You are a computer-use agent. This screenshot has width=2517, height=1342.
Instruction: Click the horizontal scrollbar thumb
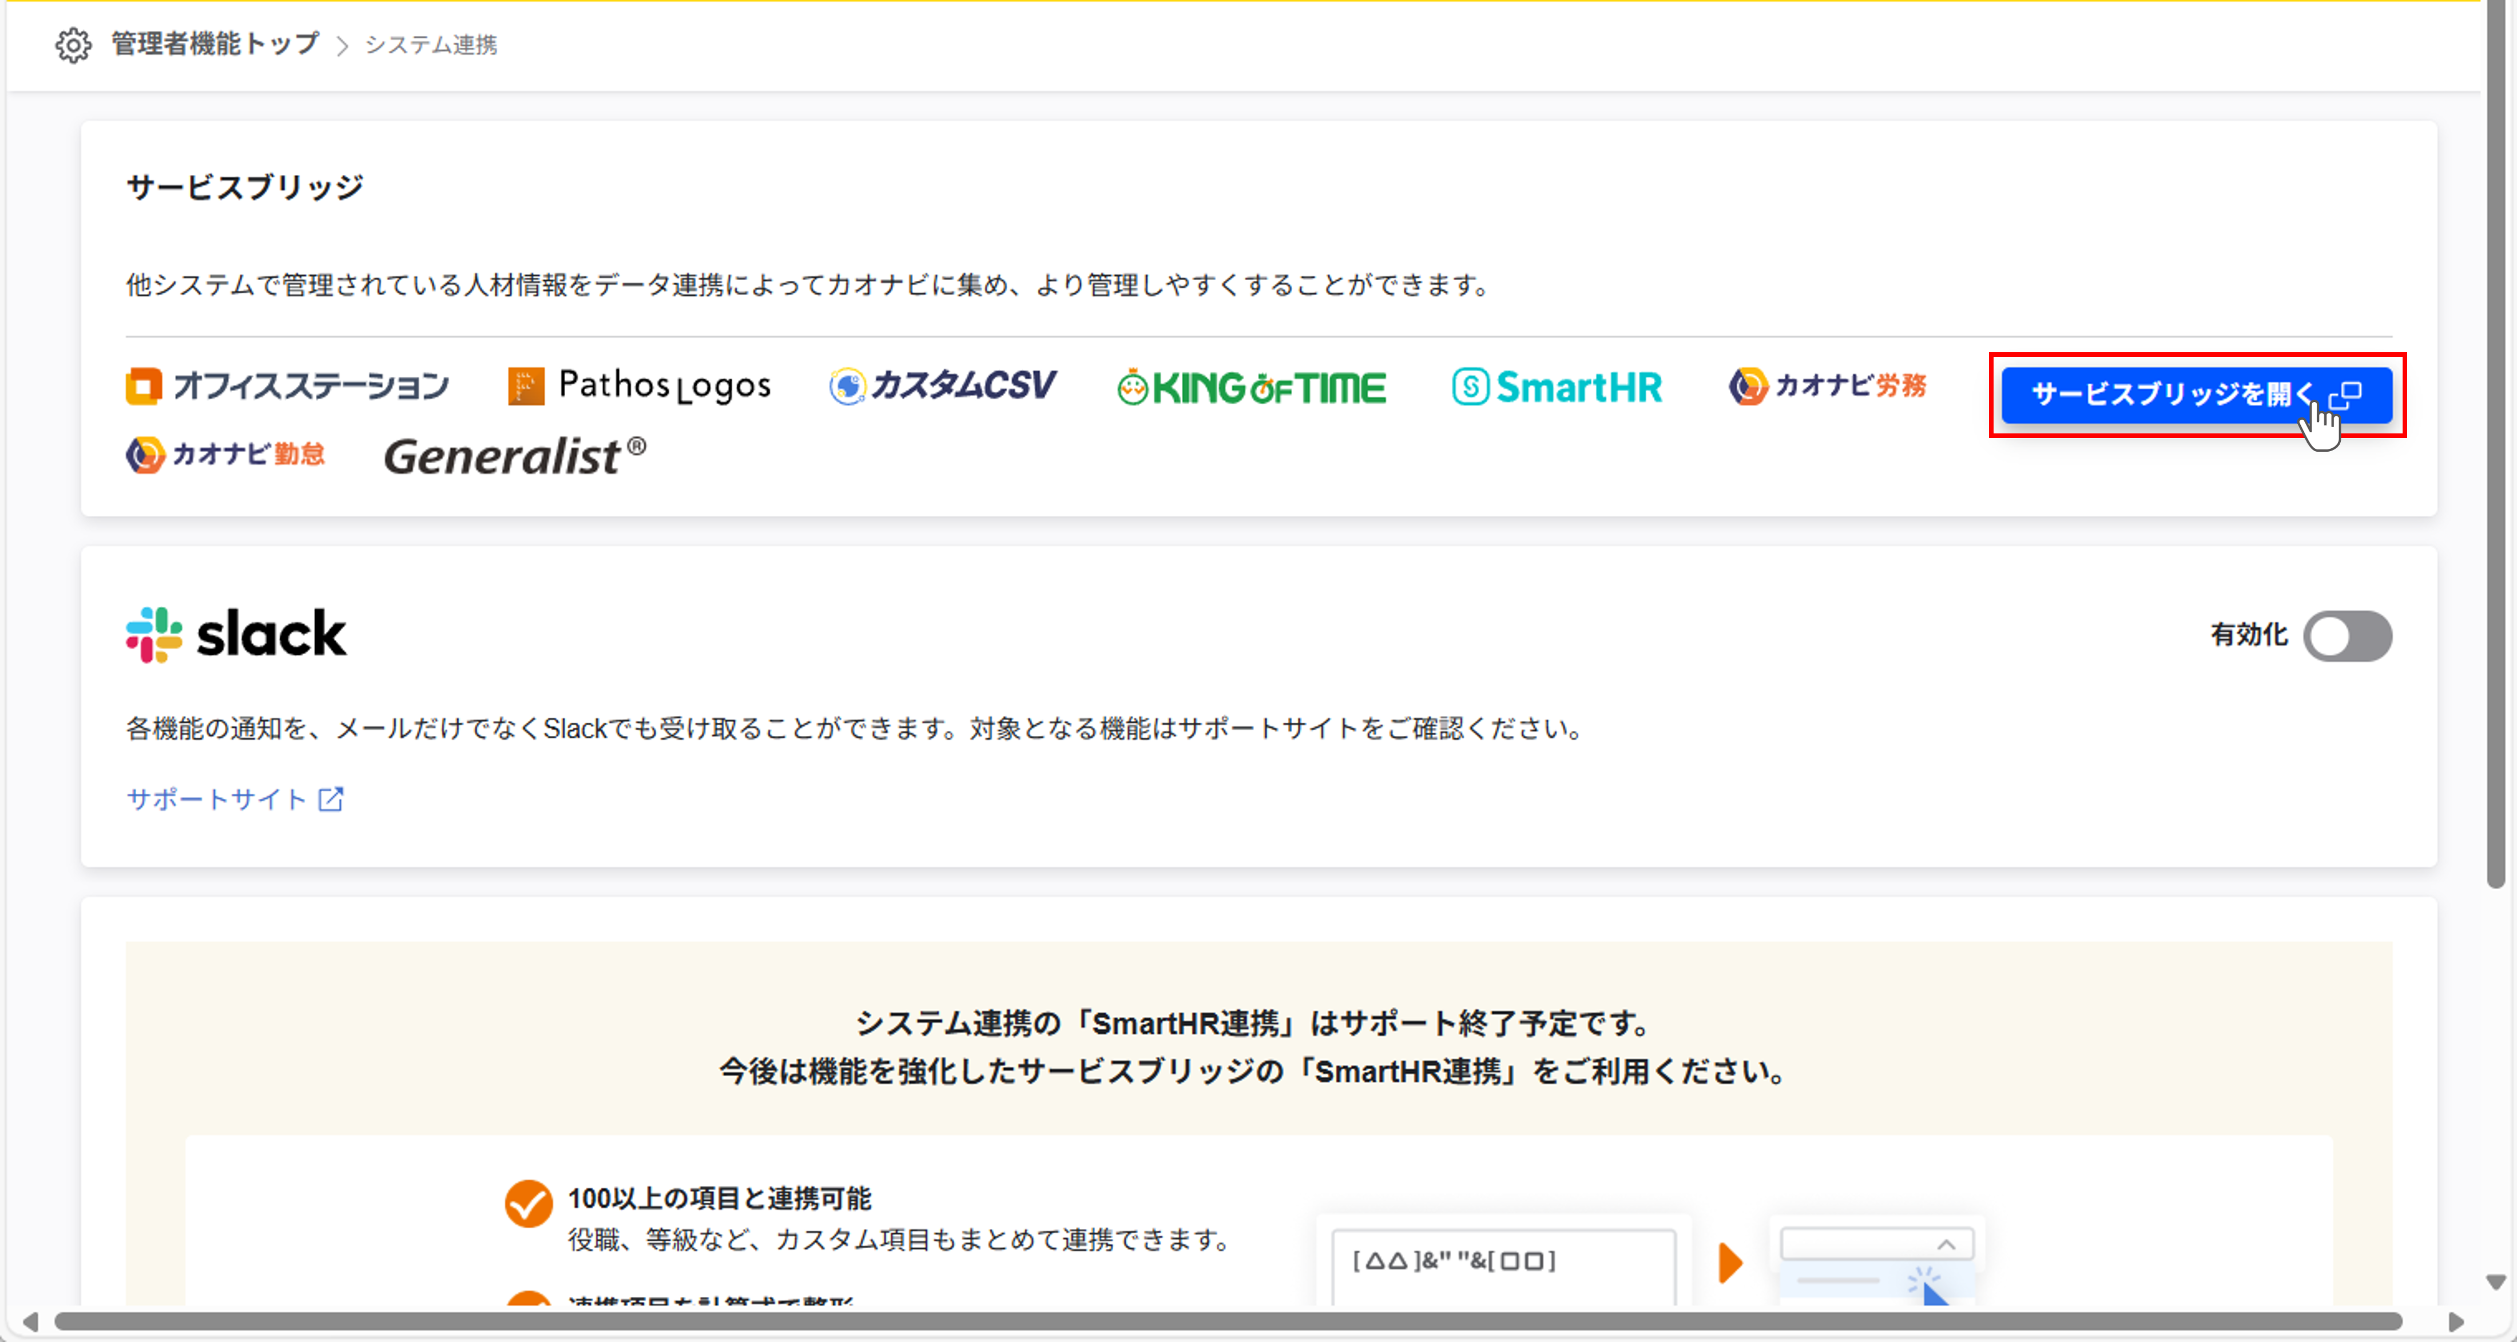[x=1228, y=1321]
